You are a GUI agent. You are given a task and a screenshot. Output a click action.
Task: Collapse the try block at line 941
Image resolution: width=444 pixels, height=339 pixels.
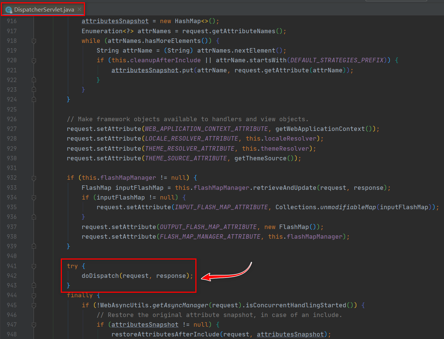coord(34,266)
